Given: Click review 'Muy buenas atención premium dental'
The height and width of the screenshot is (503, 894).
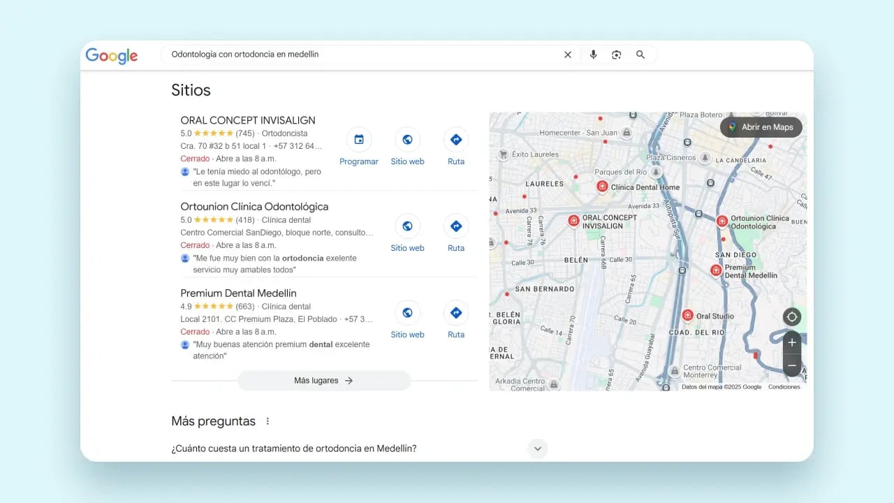Looking at the screenshot, I should pyautogui.click(x=281, y=351).
